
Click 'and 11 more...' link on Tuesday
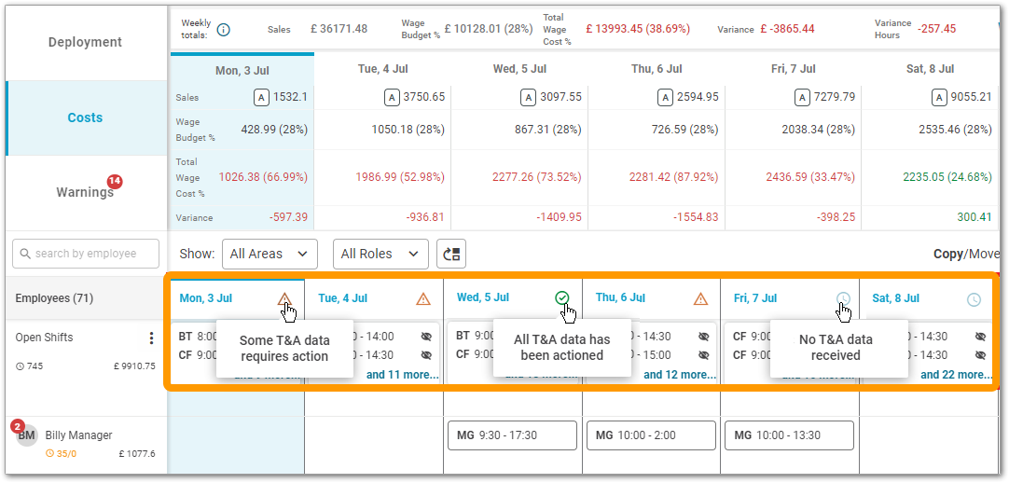(402, 375)
